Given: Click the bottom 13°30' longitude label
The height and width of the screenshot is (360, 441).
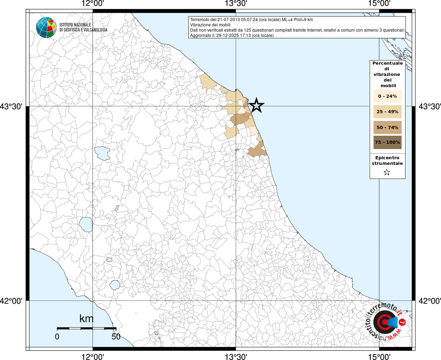Looking at the screenshot, I should [x=236, y=356].
